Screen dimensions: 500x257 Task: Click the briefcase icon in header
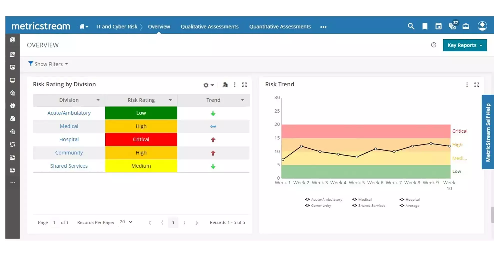click(x=466, y=26)
